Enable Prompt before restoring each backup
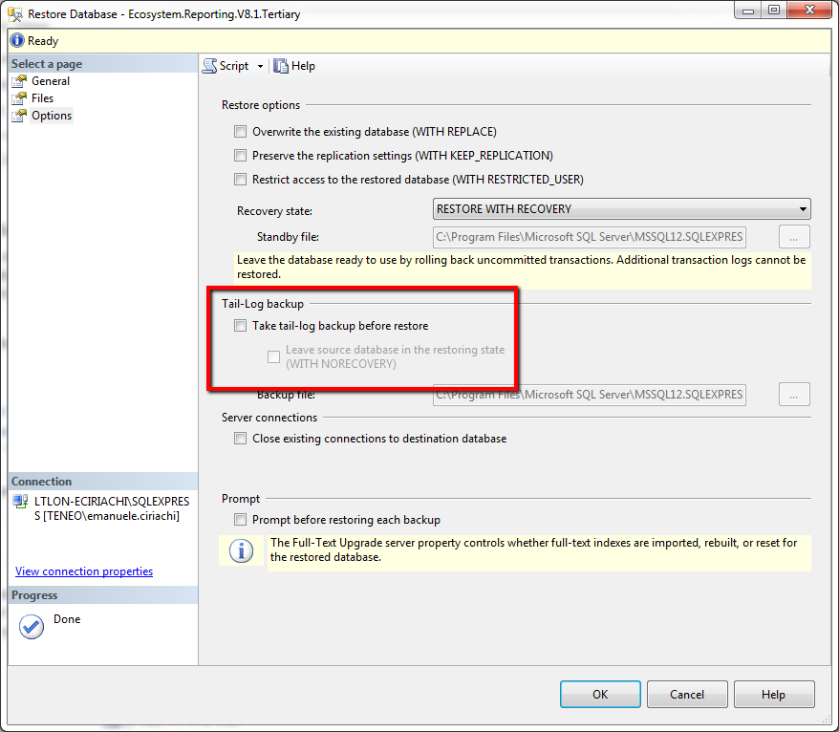 [x=240, y=520]
